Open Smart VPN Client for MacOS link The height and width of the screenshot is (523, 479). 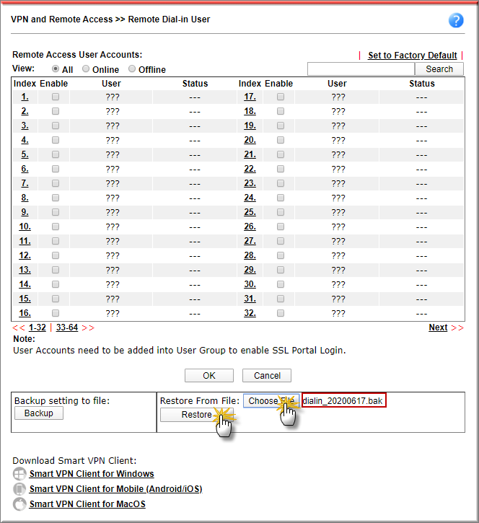tap(87, 504)
